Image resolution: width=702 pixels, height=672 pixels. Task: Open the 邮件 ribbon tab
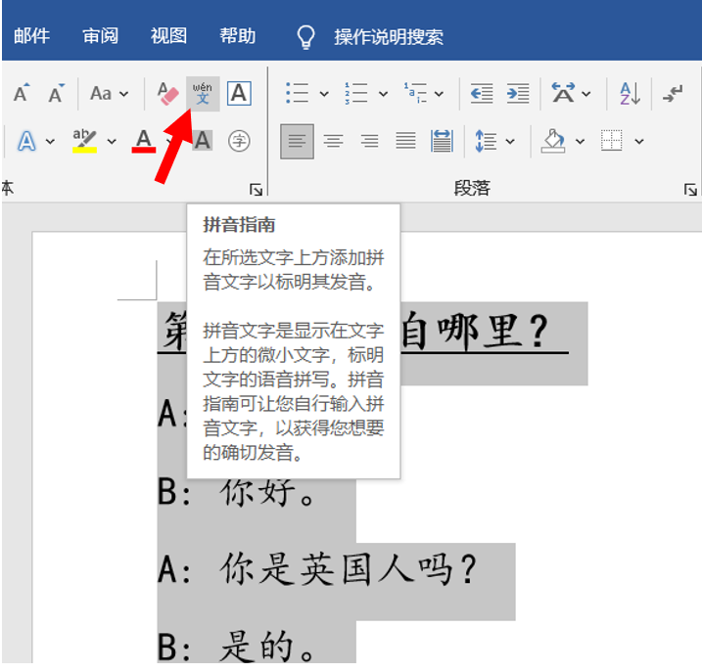point(31,36)
